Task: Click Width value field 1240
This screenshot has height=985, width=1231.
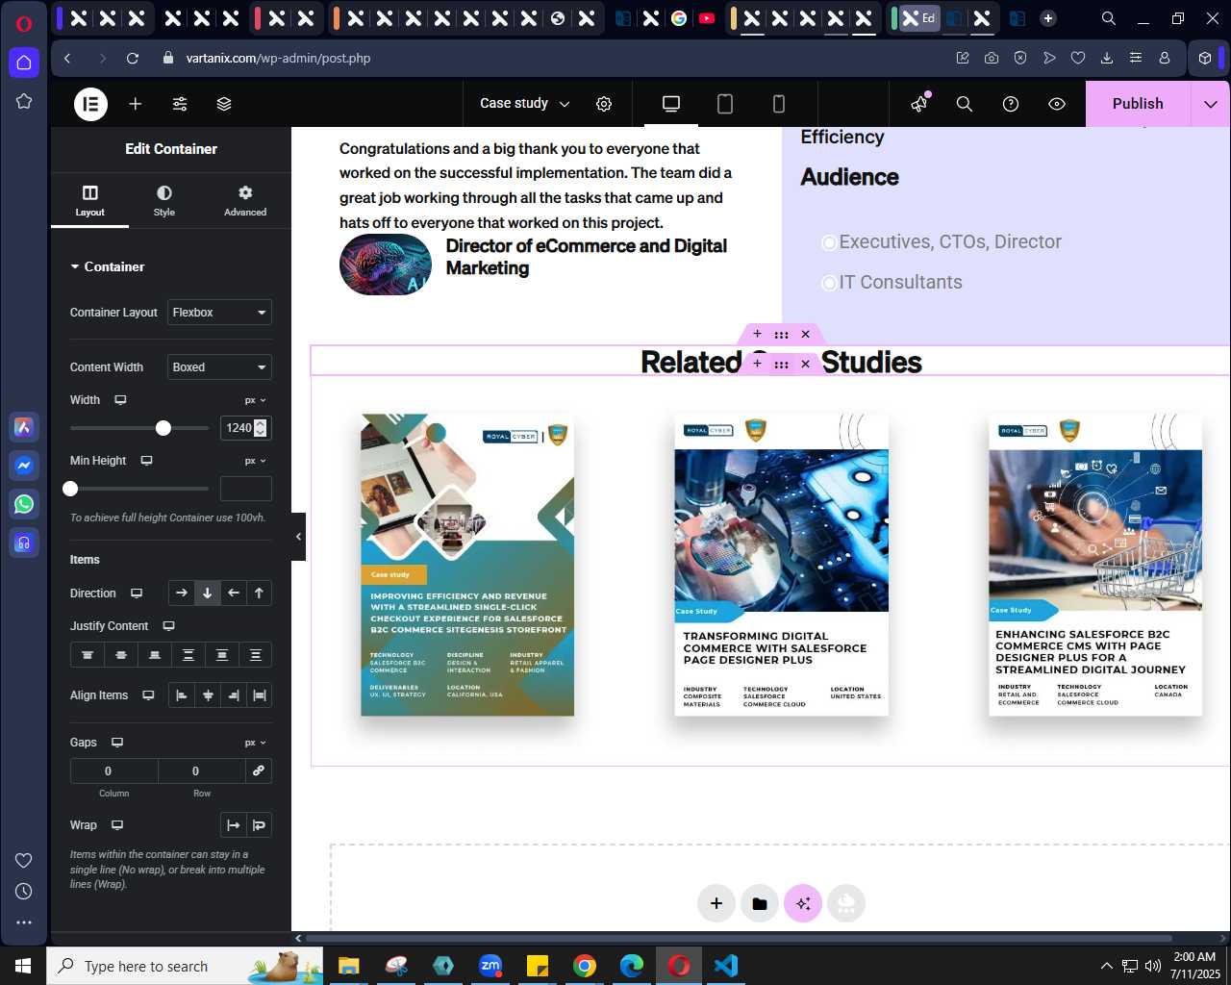Action: pyautogui.click(x=246, y=428)
